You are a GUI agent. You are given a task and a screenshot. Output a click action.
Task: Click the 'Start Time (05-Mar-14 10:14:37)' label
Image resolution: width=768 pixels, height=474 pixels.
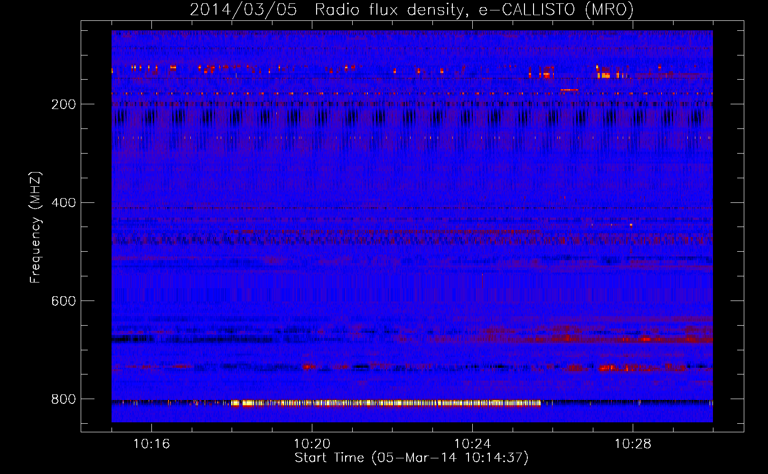tap(412, 457)
